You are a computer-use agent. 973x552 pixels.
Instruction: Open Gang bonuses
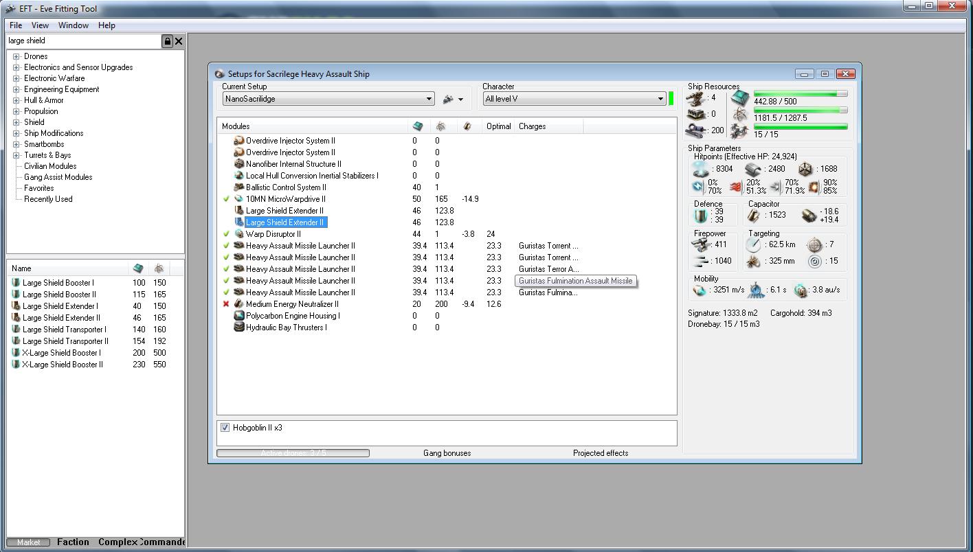click(447, 453)
